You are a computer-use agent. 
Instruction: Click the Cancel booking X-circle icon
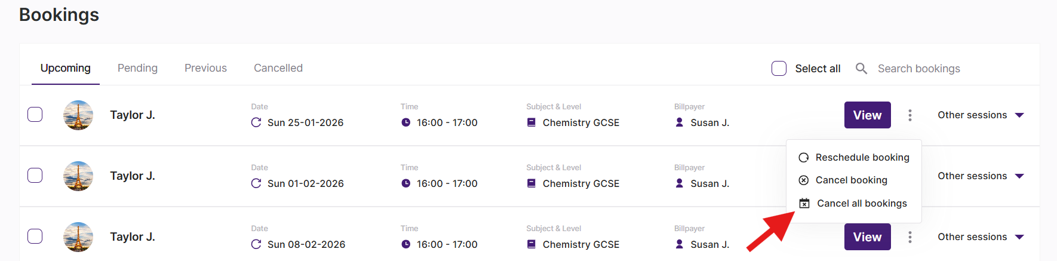pos(804,180)
